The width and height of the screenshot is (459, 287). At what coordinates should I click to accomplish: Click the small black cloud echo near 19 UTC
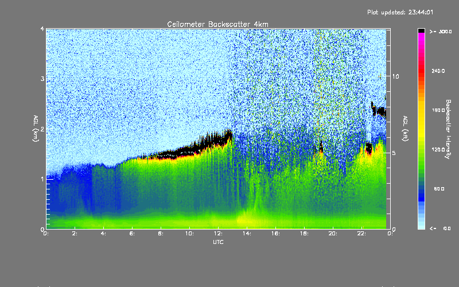(x=320, y=147)
